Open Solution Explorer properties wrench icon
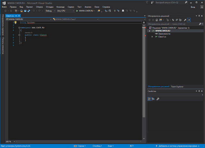205x148 pixels. pyautogui.click(x=185, y=20)
